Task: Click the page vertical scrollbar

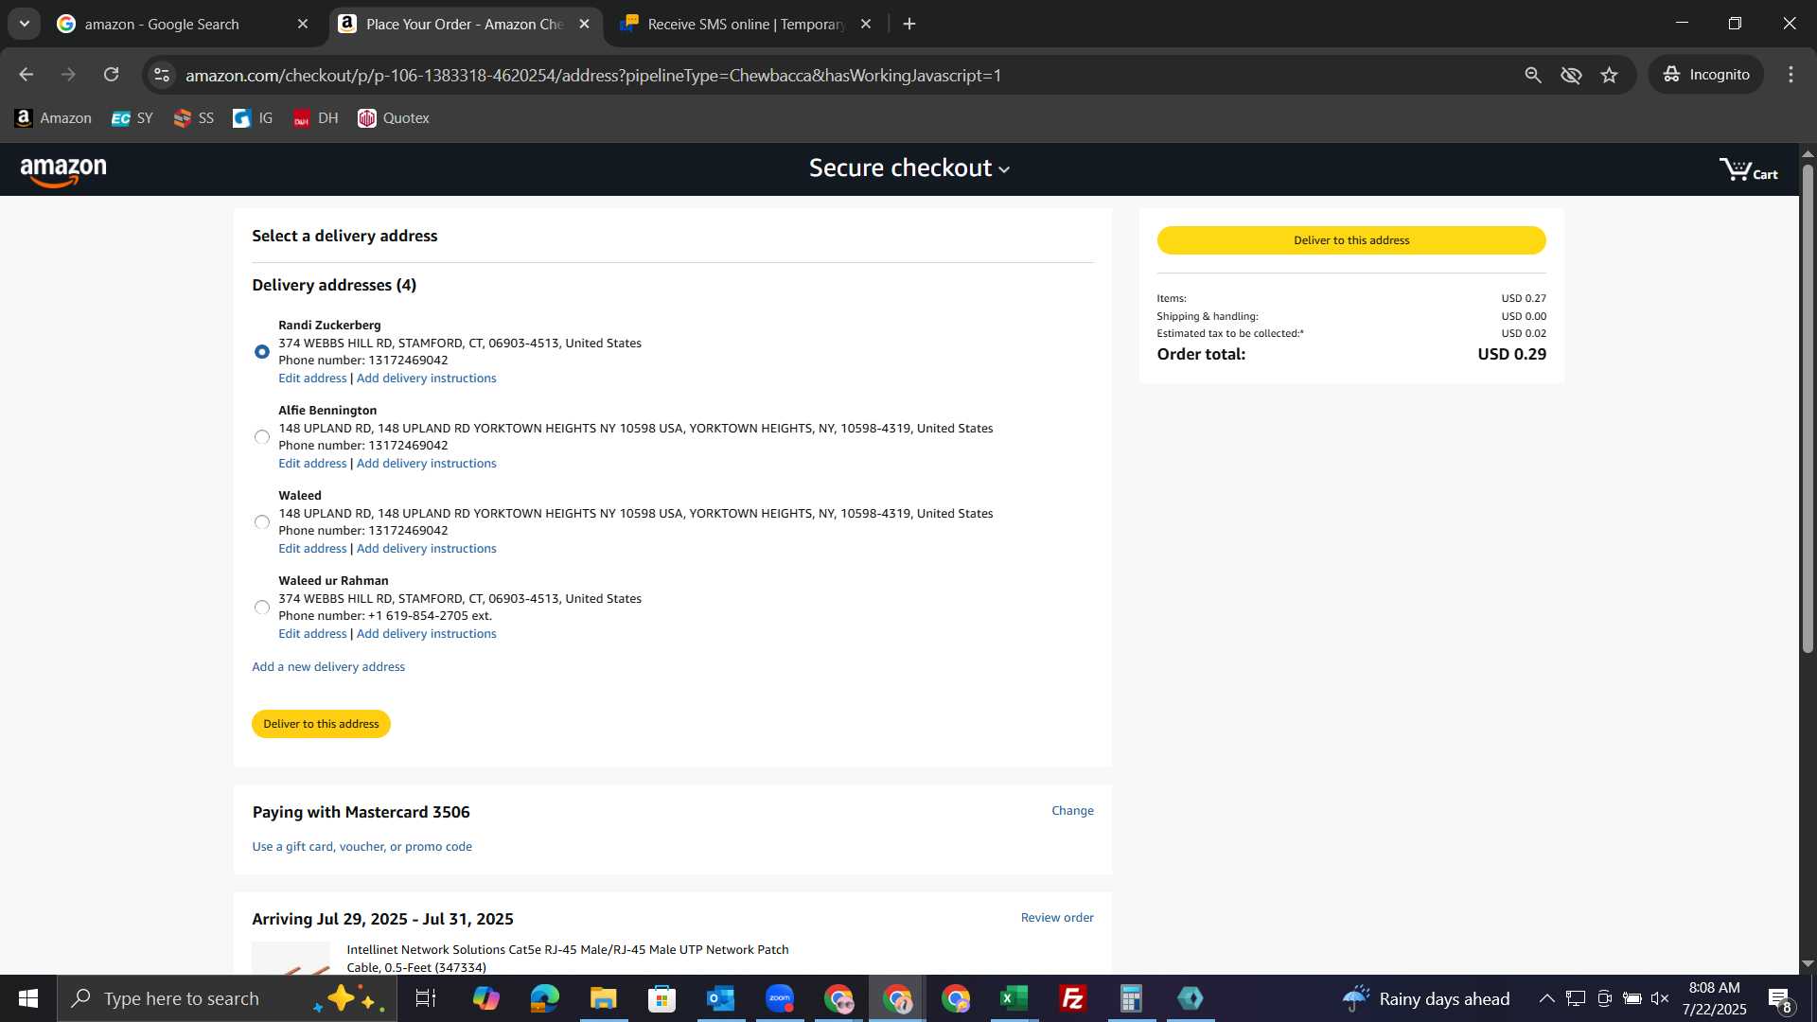Action: coord(1808,409)
